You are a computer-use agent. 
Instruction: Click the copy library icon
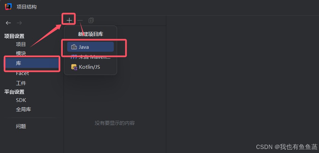(x=91, y=20)
